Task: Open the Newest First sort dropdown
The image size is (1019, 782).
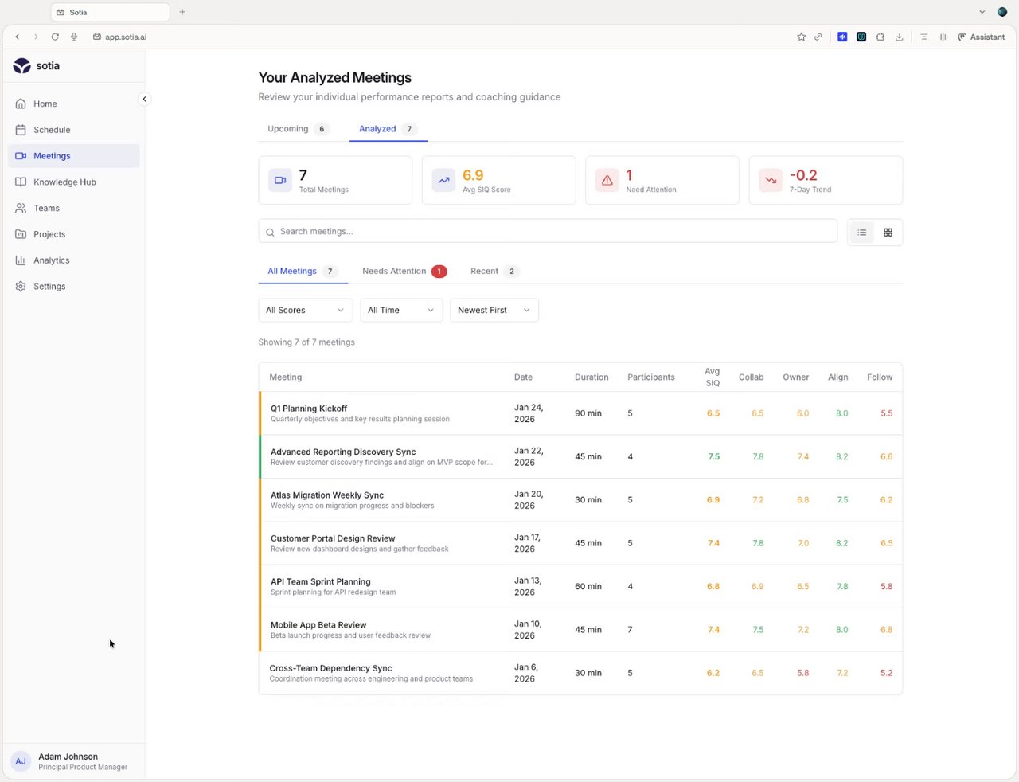Action: pos(494,311)
